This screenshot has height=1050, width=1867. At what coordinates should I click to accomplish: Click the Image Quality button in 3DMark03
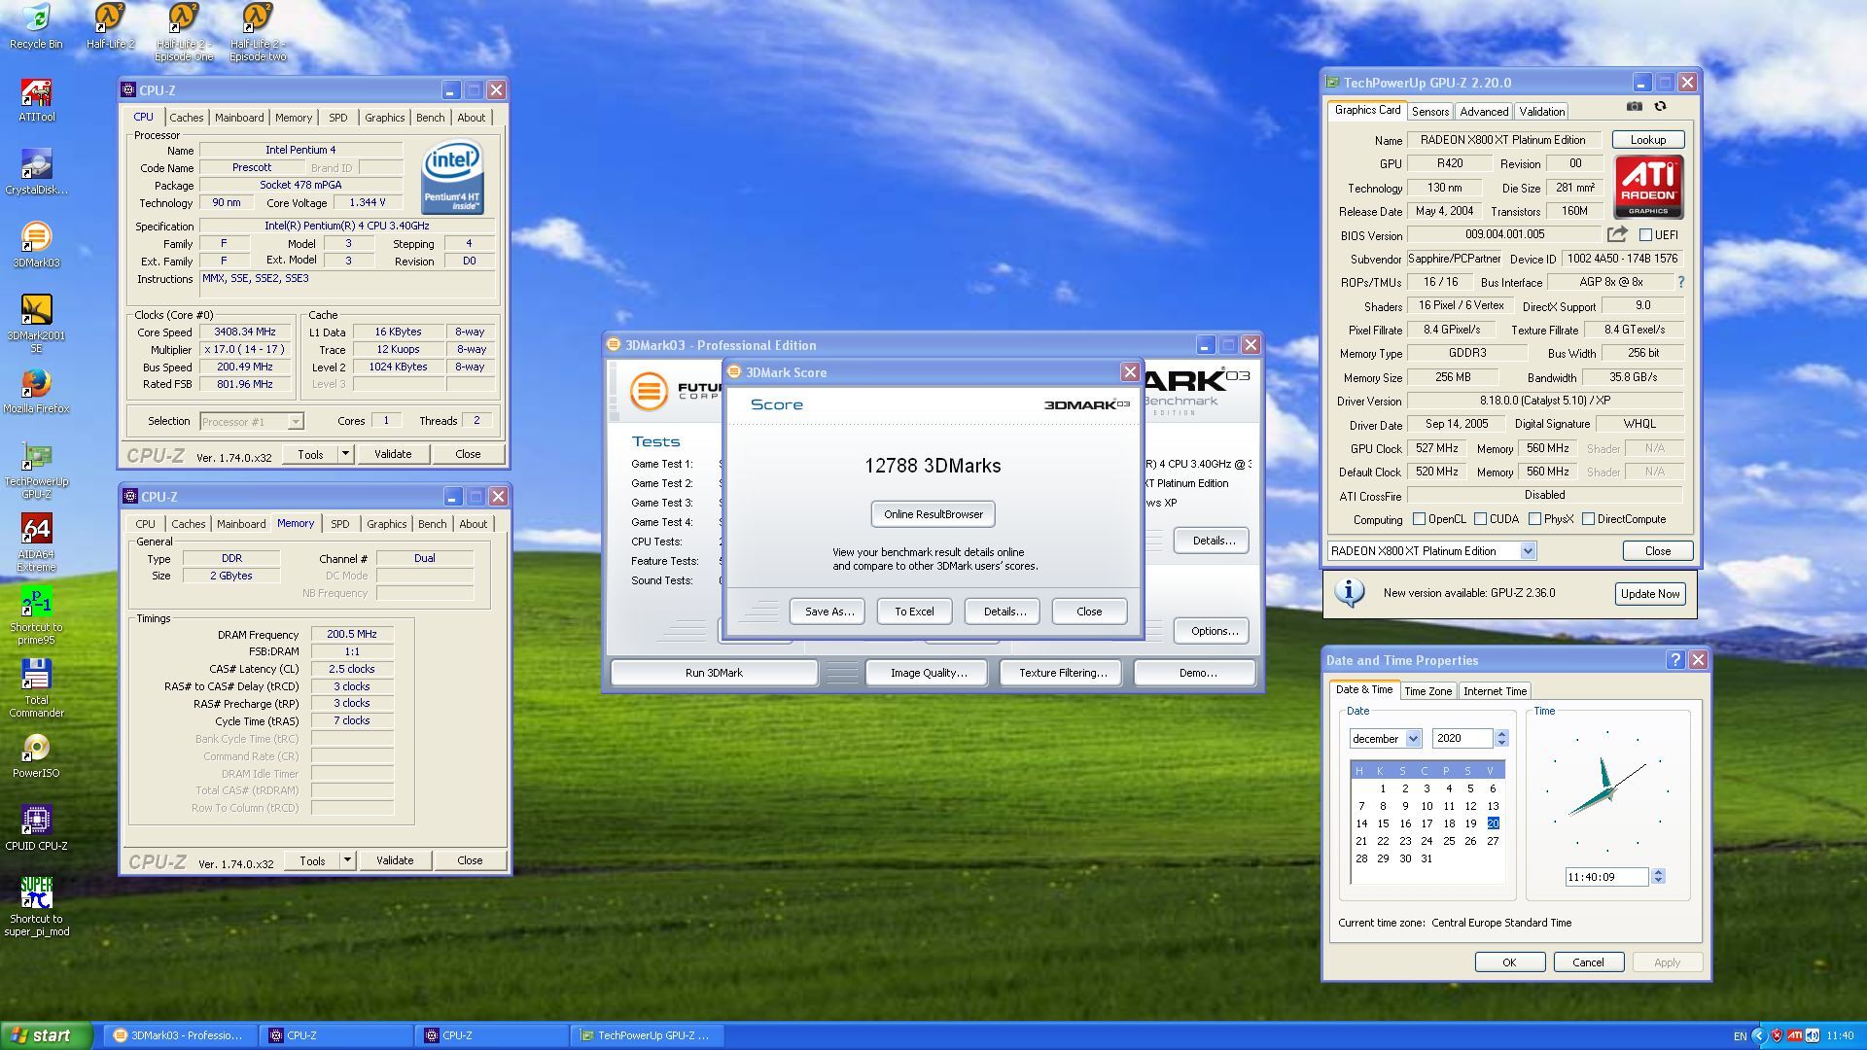(929, 673)
